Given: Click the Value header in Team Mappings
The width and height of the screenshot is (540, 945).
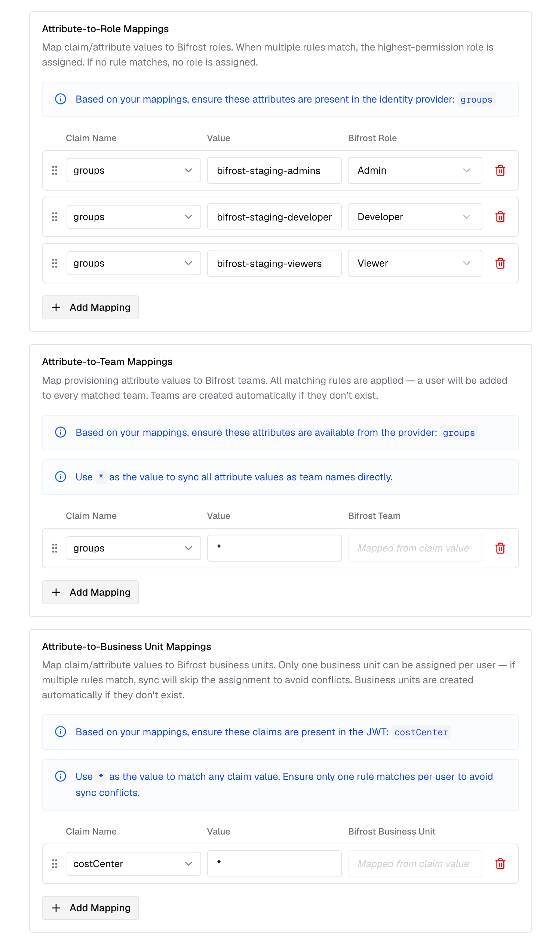Looking at the screenshot, I should pyautogui.click(x=219, y=516).
